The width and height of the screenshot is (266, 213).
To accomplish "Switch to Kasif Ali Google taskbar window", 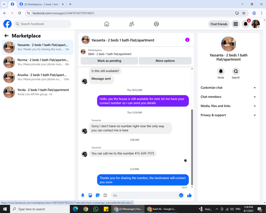I will pyautogui.click(x=161, y=209).
